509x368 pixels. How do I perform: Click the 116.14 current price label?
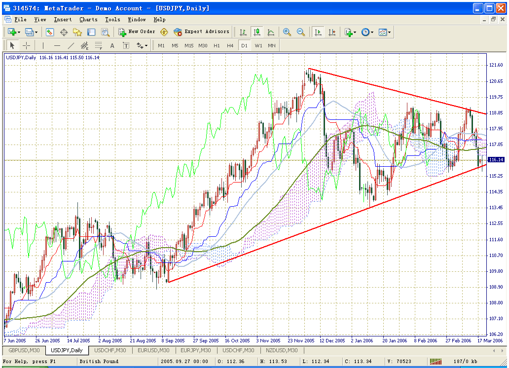point(495,160)
